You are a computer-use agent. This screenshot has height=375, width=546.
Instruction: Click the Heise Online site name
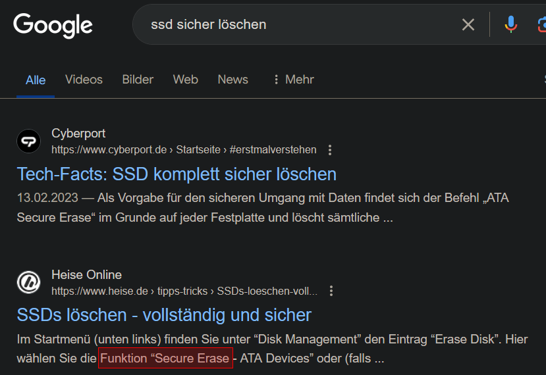click(x=87, y=275)
